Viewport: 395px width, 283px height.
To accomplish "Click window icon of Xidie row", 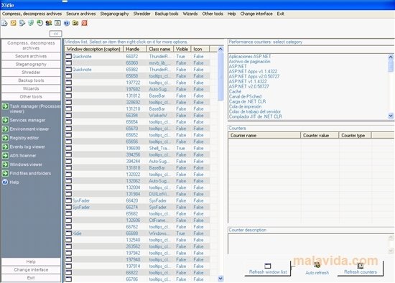I will click(68, 233).
